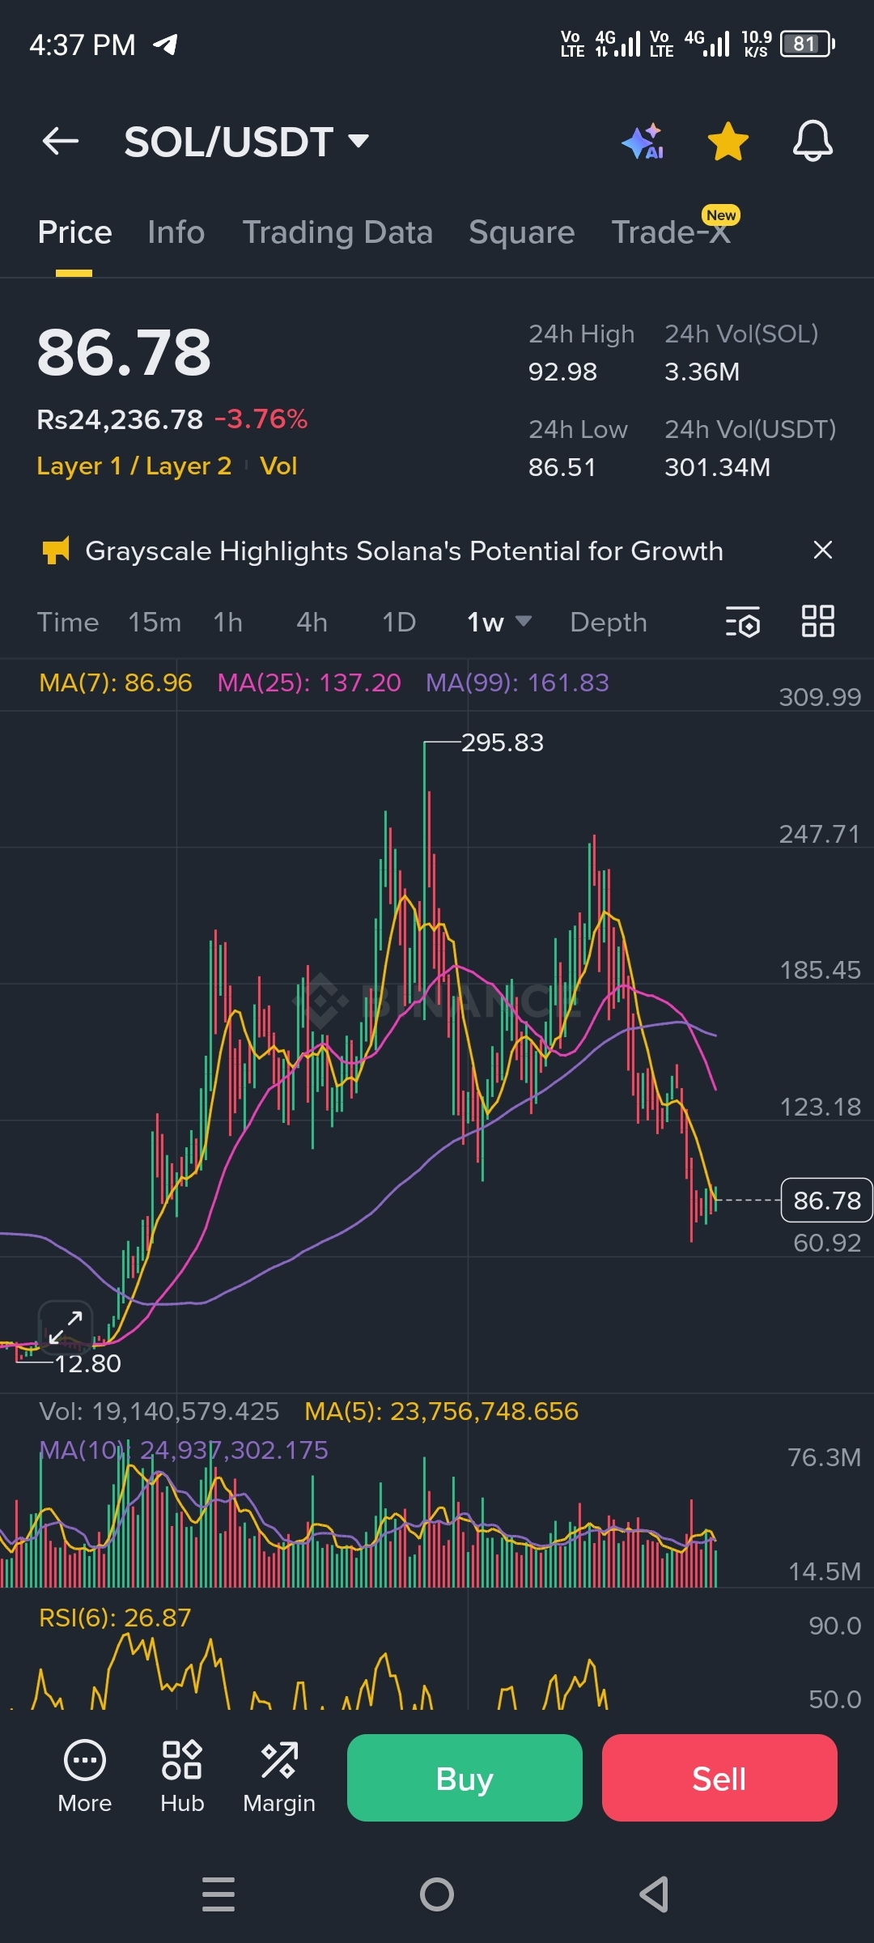
Task: Switch to the Price tab
Action: pos(74,232)
